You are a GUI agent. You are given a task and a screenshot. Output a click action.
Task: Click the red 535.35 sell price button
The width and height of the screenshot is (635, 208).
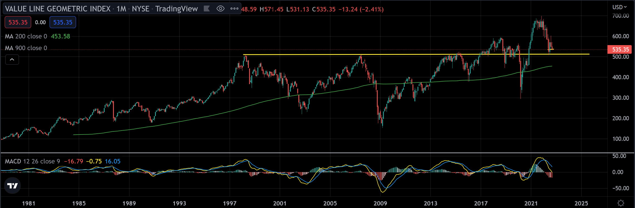tap(18, 22)
